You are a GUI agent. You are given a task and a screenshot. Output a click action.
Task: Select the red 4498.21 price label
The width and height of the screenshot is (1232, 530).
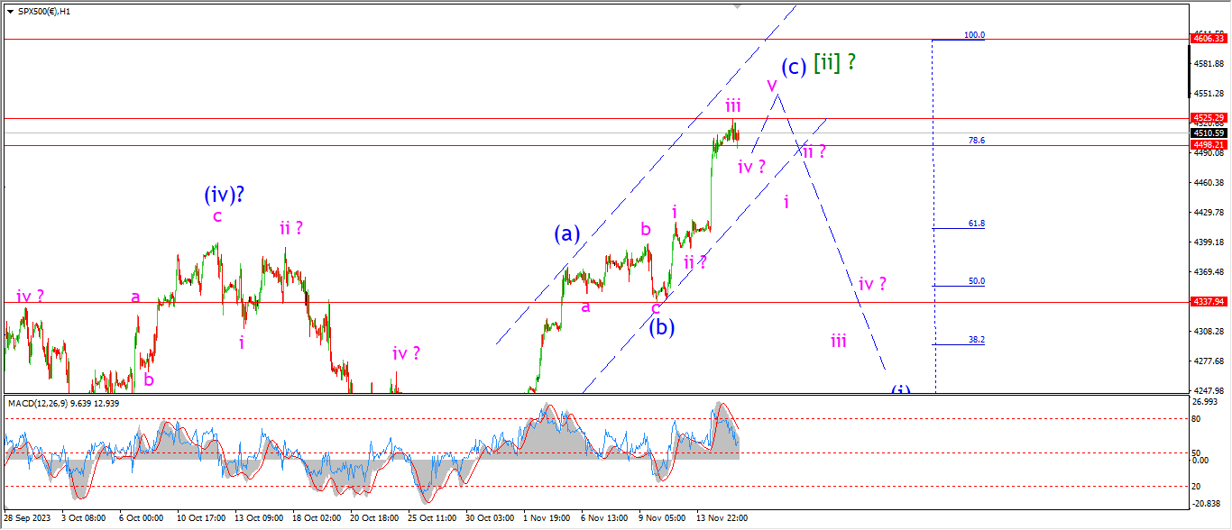pos(1208,145)
